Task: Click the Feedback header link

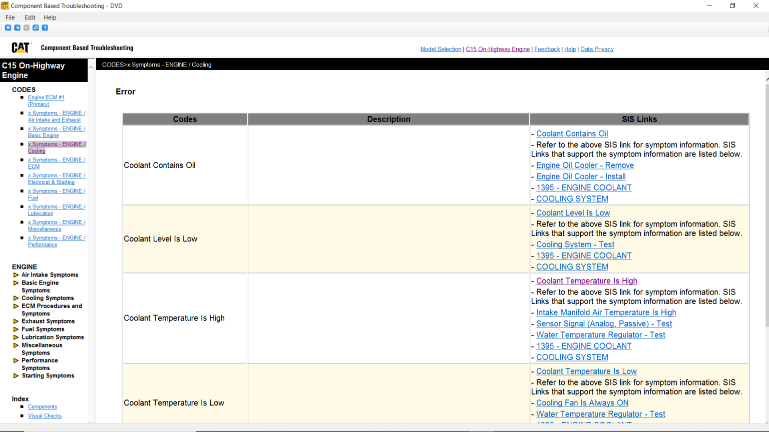Action: pos(547,48)
